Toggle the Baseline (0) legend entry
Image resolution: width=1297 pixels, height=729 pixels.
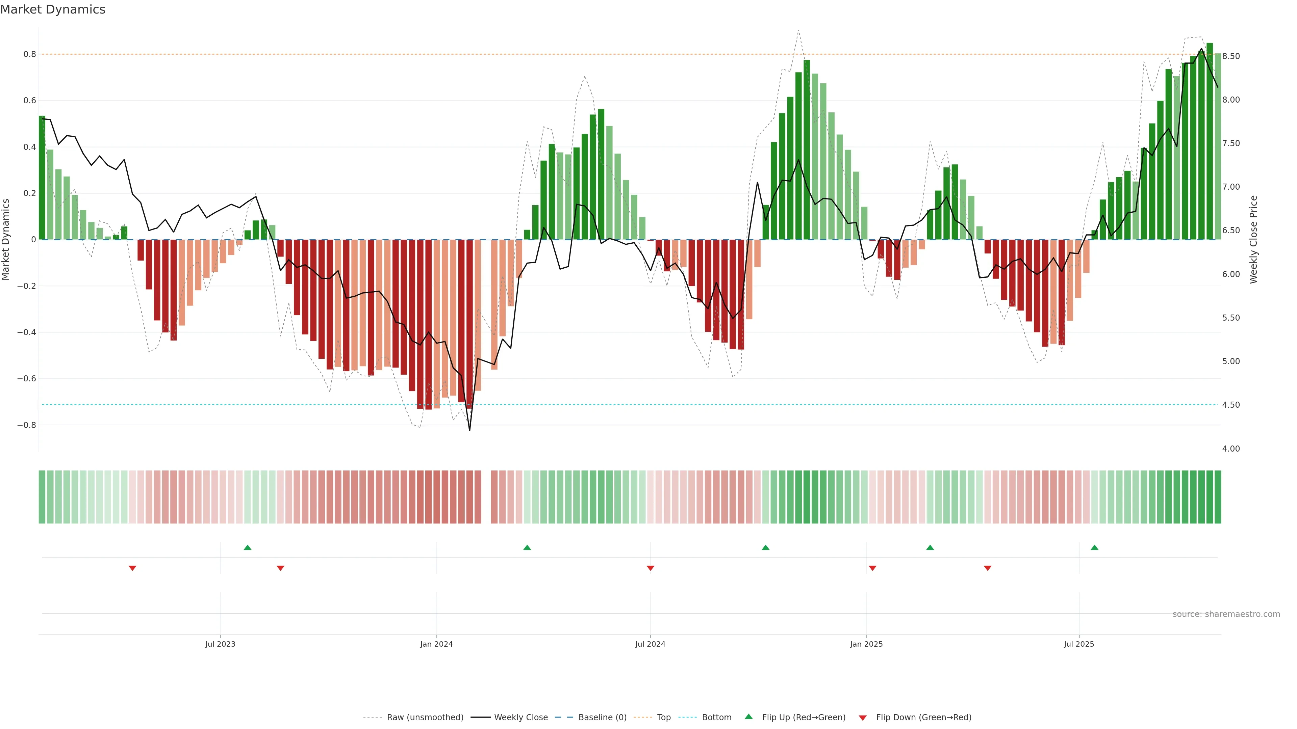602,718
